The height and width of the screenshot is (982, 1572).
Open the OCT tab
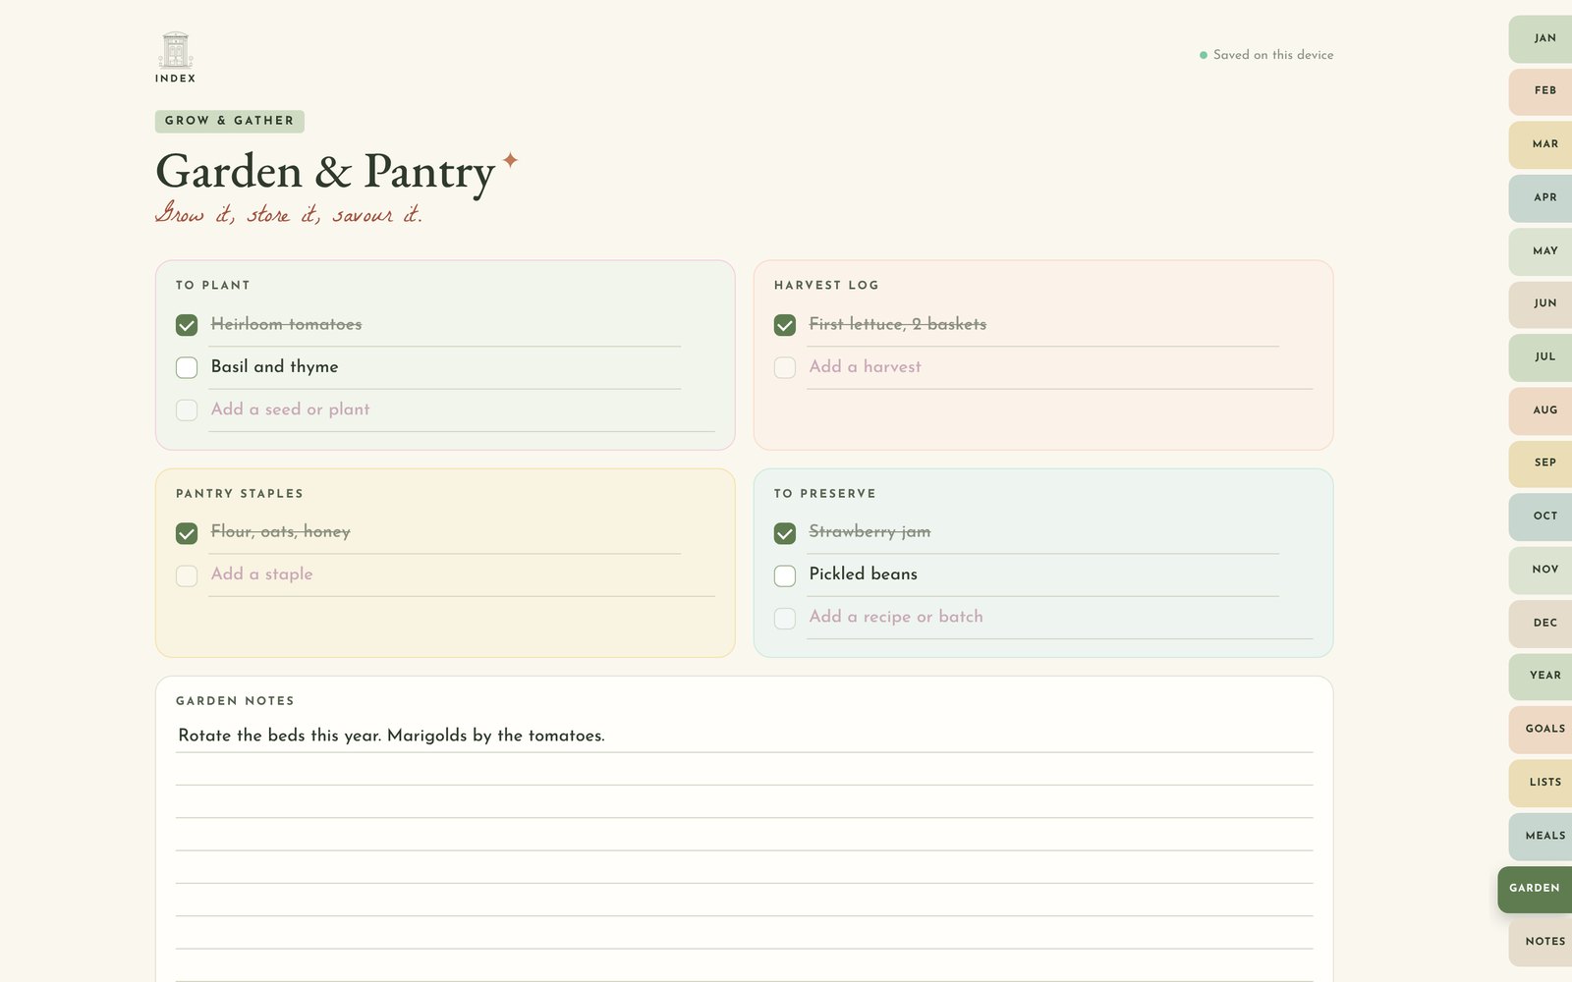pyautogui.click(x=1541, y=517)
